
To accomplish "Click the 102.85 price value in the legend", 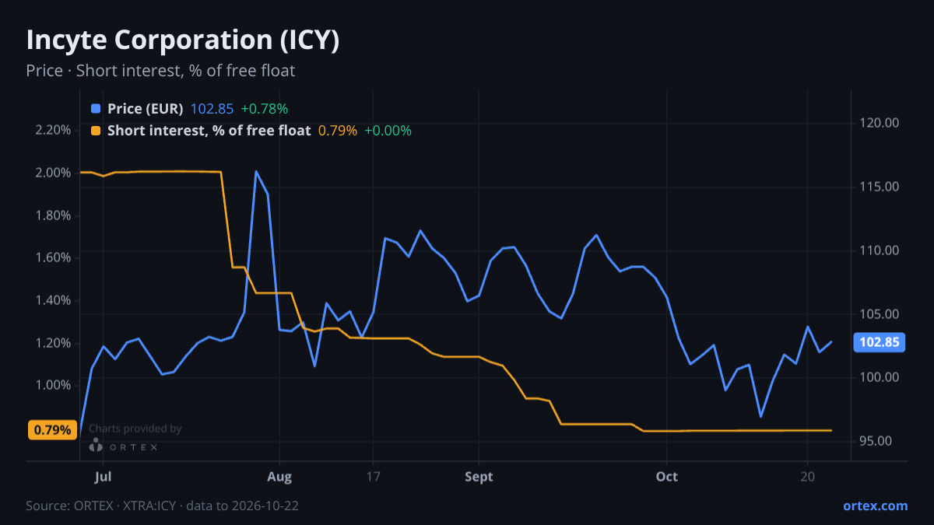I will click(x=212, y=109).
